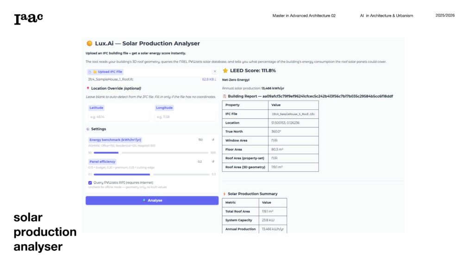Reset Panel efficiency using its reset icon
The height and width of the screenshot is (266, 474).
213,162
